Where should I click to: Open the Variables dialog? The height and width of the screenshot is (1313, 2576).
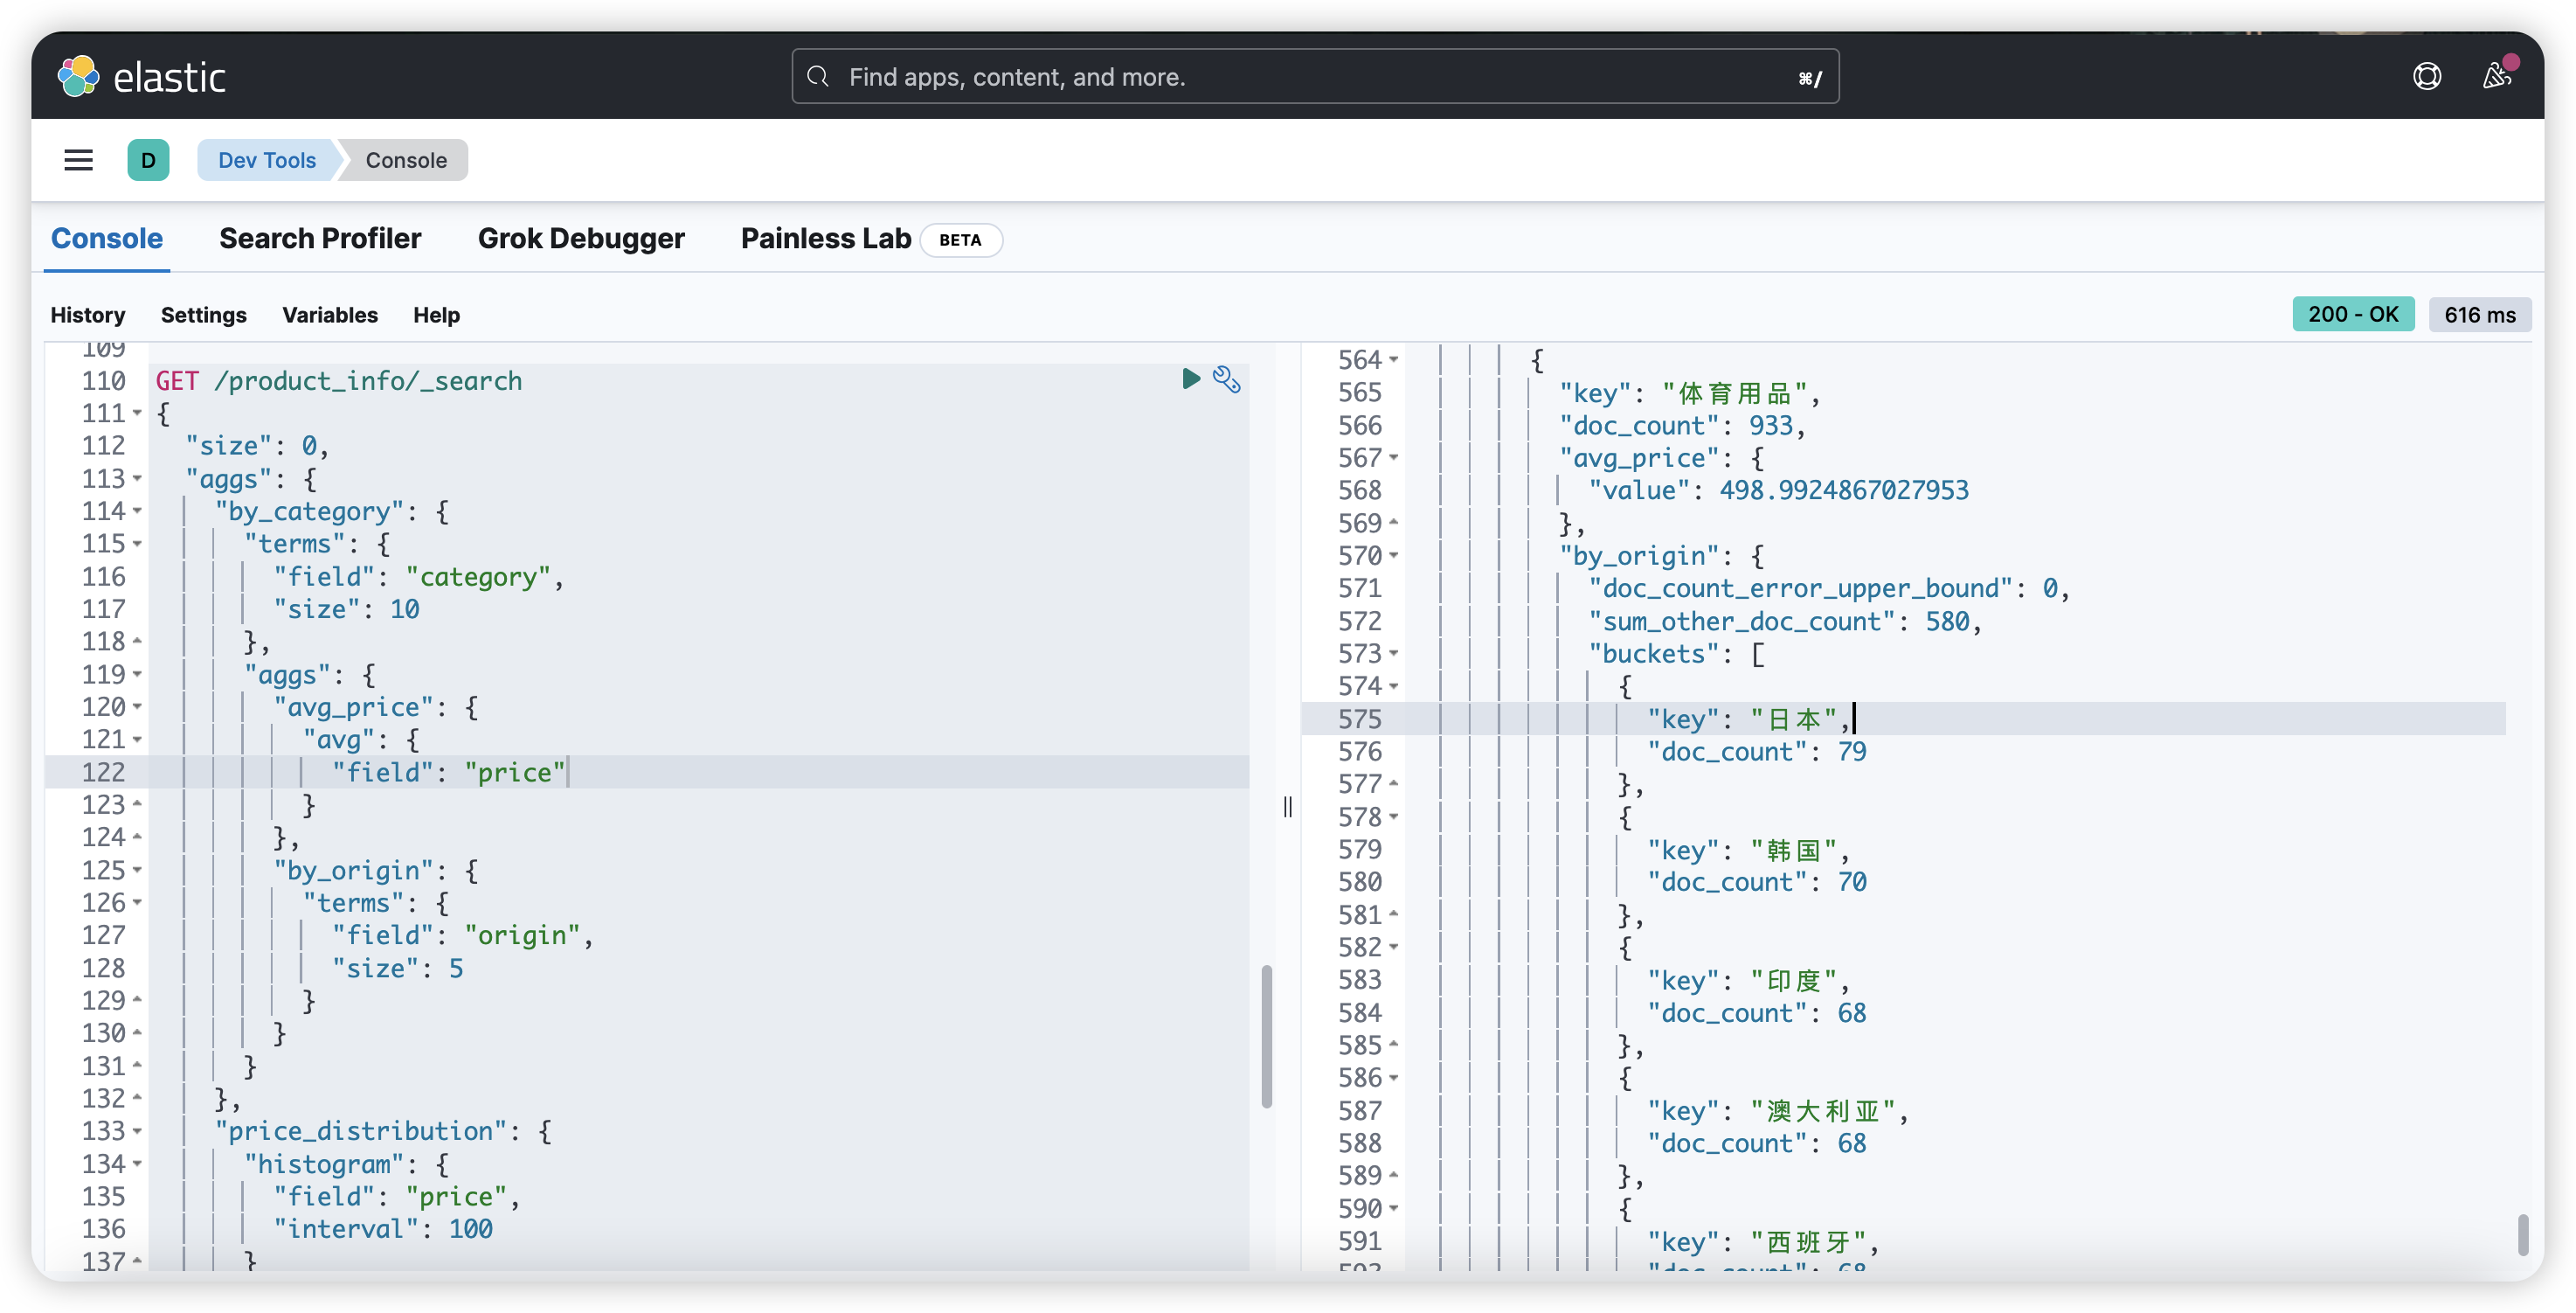(x=330, y=314)
